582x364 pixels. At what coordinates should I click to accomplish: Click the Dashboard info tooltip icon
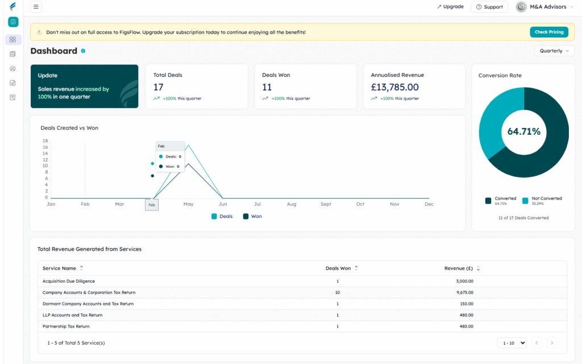click(83, 51)
